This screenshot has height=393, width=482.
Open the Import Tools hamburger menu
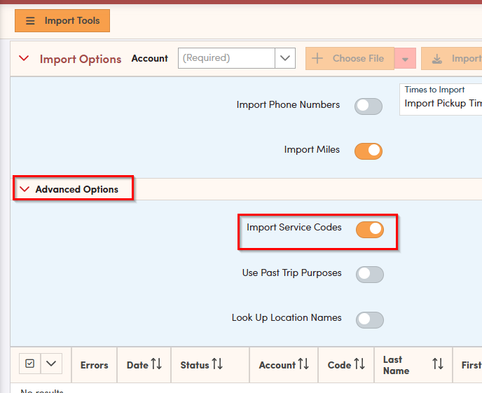[x=62, y=21]
